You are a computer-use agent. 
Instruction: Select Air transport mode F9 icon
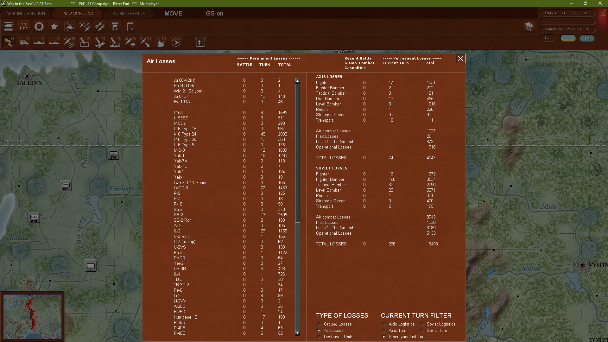tap(130, 42)
